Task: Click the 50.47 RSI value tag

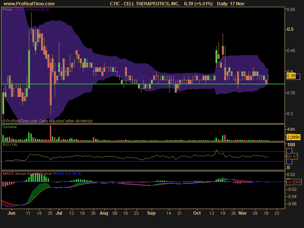Action: 292,156
